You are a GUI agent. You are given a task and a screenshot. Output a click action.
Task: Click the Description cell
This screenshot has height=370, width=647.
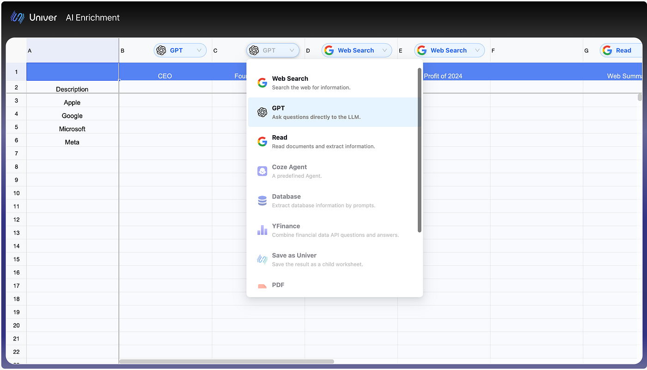(73, 87)
